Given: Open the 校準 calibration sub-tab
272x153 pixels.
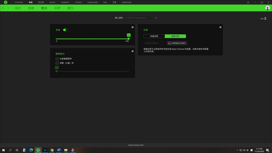Looking at the screenshot, I should click(57, 8).
